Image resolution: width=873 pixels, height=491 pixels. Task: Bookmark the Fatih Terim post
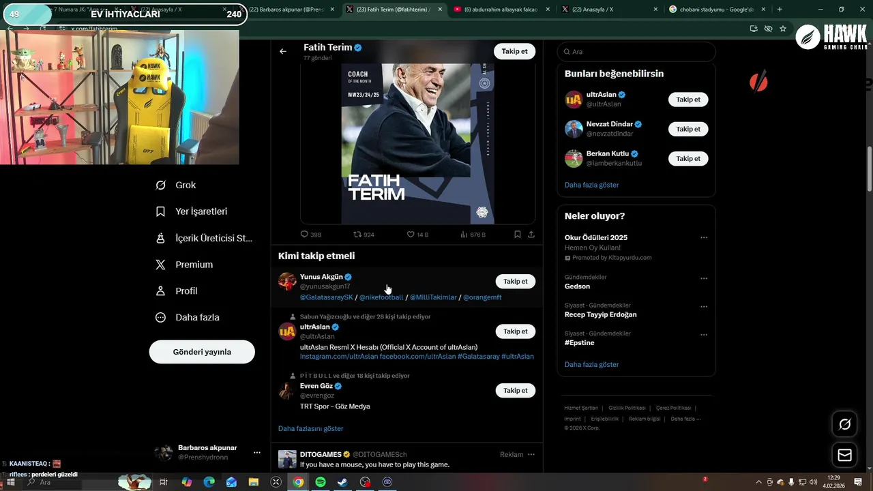coord(518,234)
